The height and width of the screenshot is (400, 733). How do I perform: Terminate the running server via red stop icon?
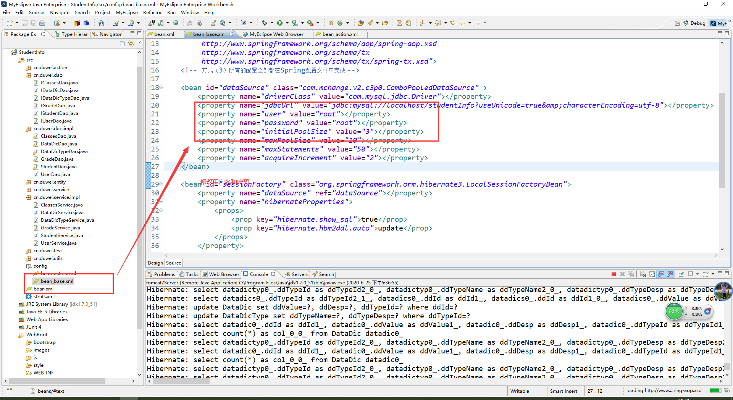tap(614, 274)
